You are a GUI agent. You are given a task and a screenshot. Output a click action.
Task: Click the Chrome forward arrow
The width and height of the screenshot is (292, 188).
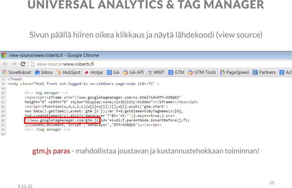click(14, 64)
